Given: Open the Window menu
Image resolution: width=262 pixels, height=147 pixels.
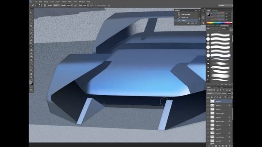Looking at the screenshot, I should click(x=82, y=2).
